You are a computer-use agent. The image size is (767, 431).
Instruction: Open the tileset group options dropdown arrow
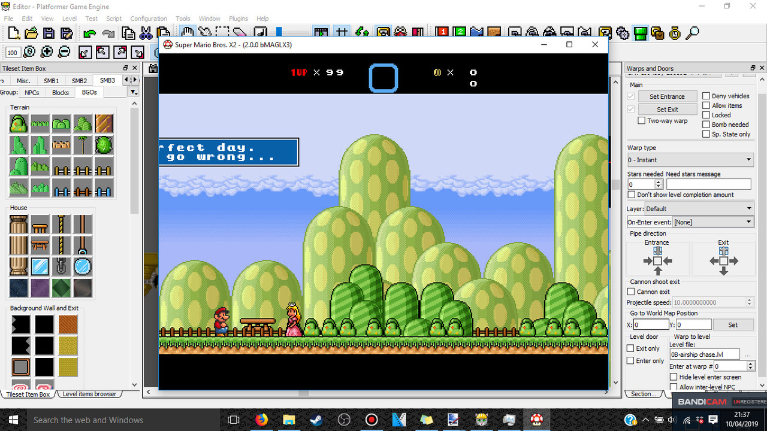point(133,92)
